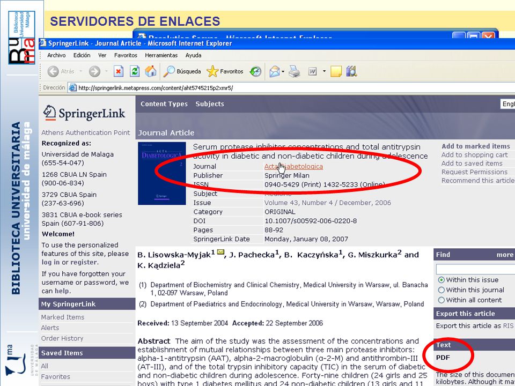Click the Internet Explorer title bar icon
Image resolution: width=515 pixels, height=386 pixels.
(43, 43)
